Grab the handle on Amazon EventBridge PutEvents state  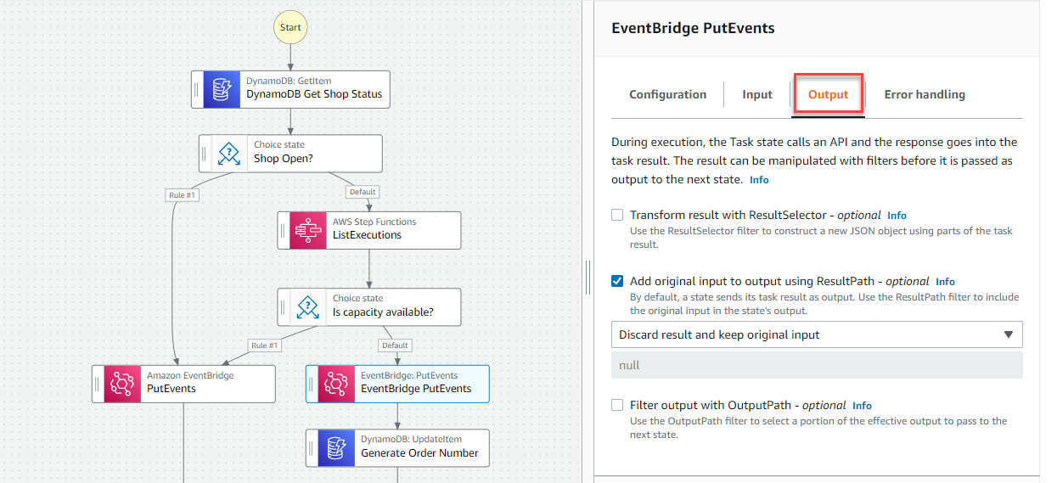(x=98, y=384)
